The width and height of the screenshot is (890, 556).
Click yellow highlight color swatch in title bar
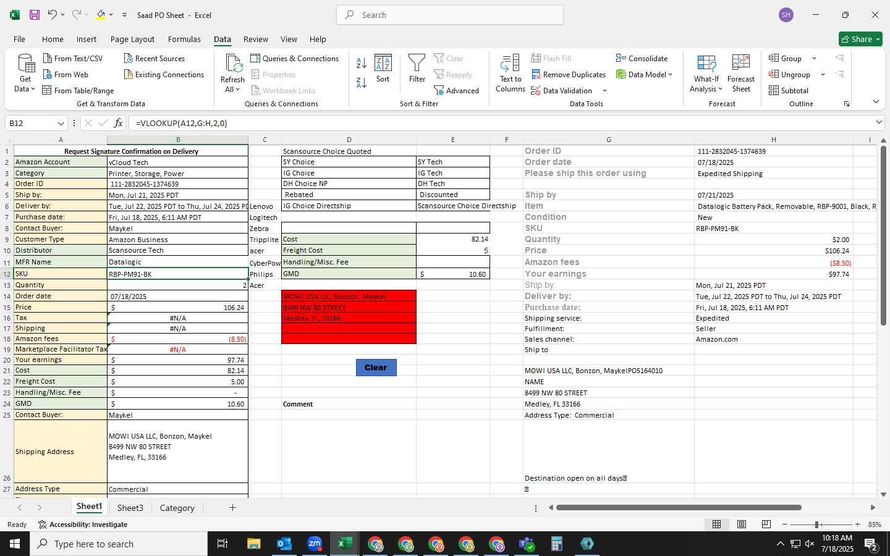[x=101, y=15]
